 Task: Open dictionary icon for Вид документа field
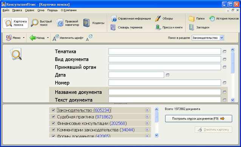224,59
